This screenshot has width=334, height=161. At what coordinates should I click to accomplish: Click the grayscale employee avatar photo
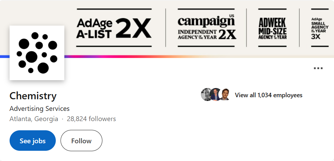click(x=206, y=95)
